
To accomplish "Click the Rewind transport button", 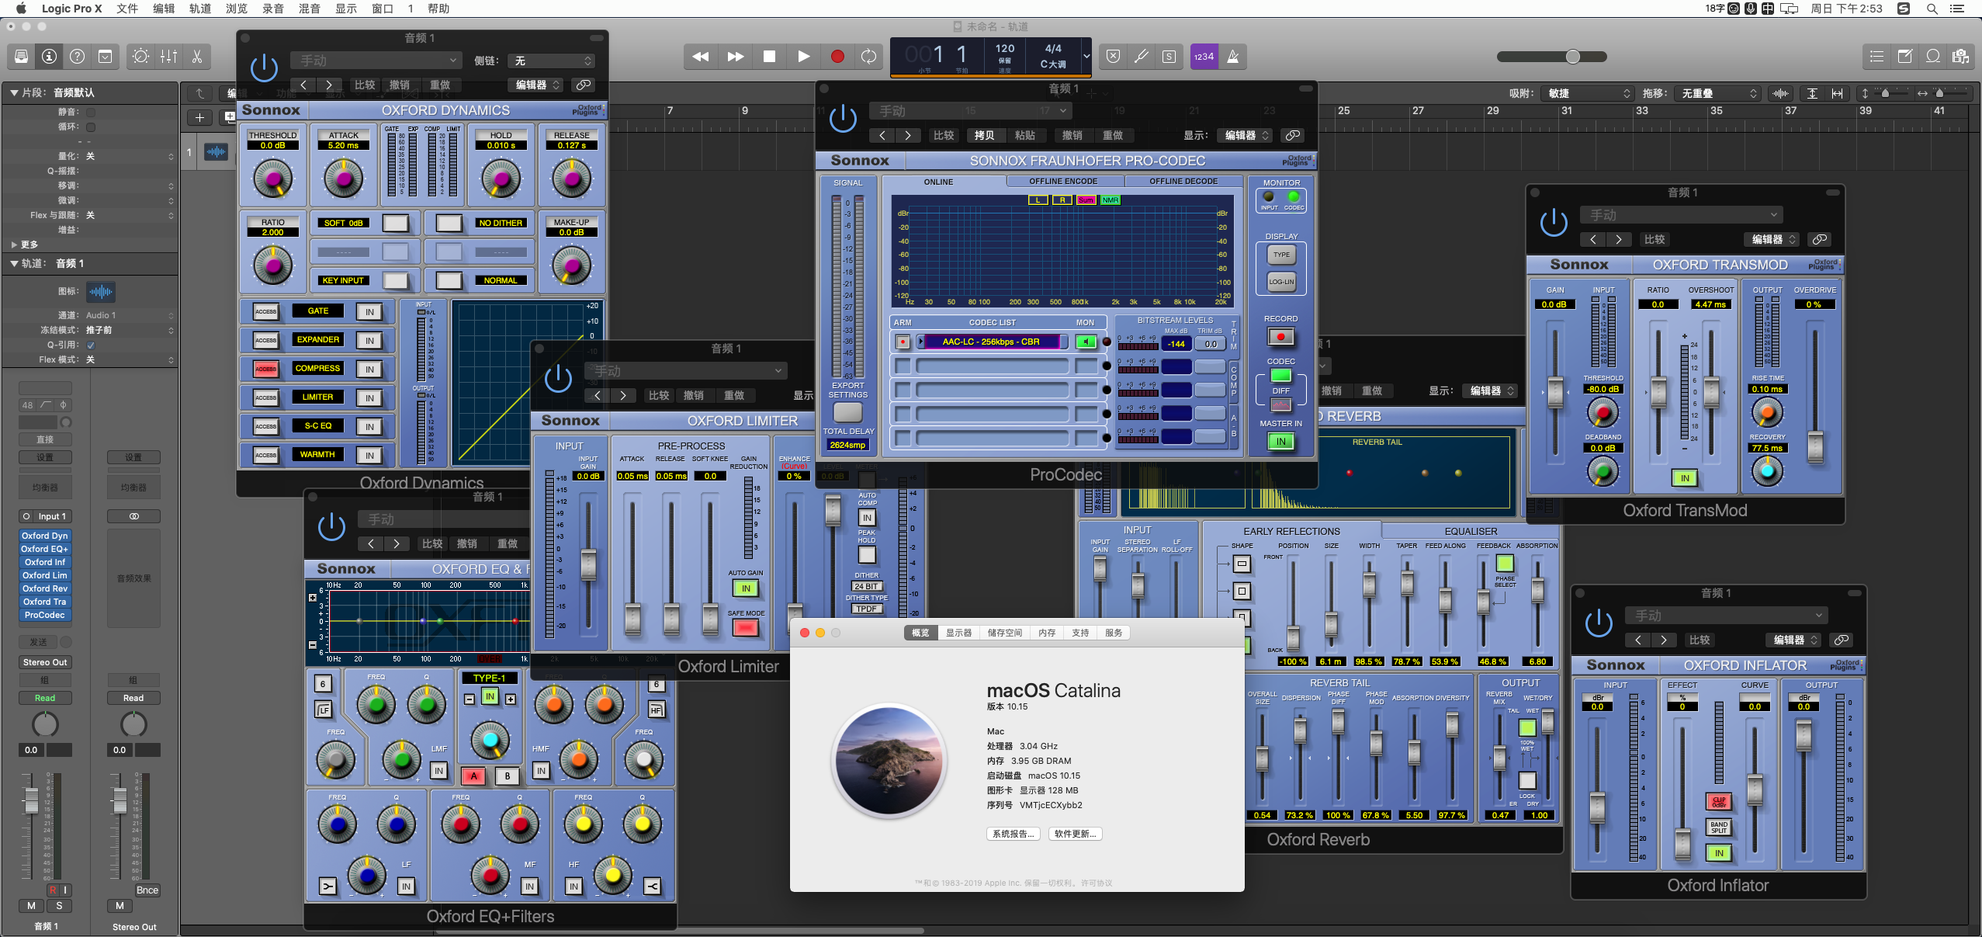I will coord(700,56).
